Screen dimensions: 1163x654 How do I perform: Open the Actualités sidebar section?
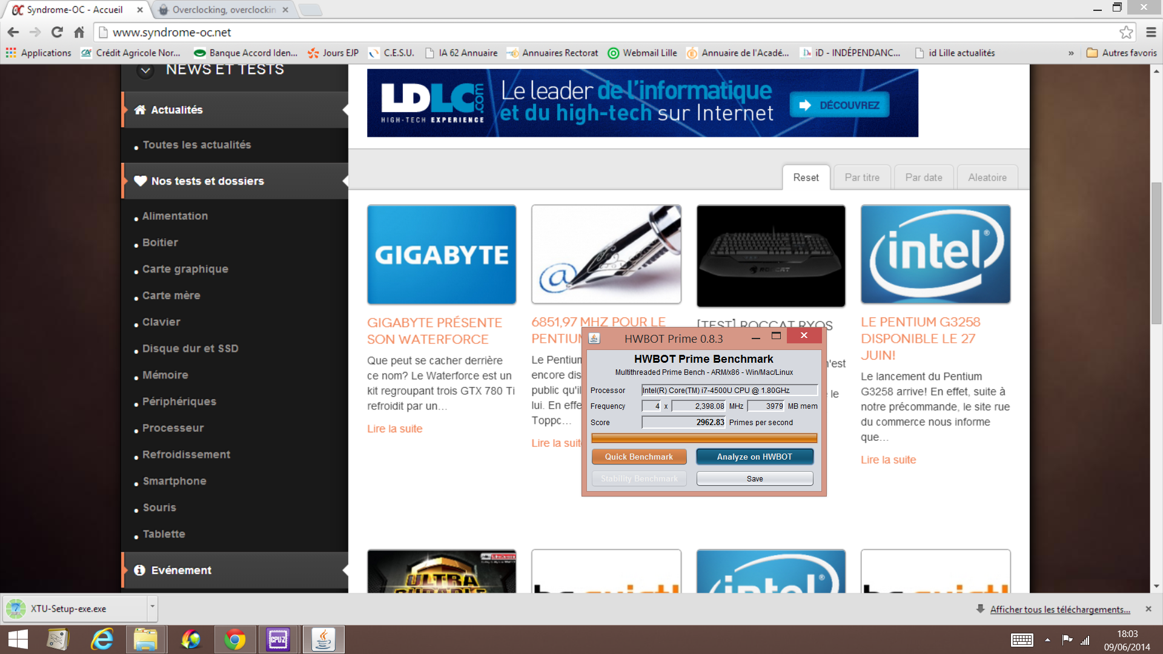(x=235, y=110)
